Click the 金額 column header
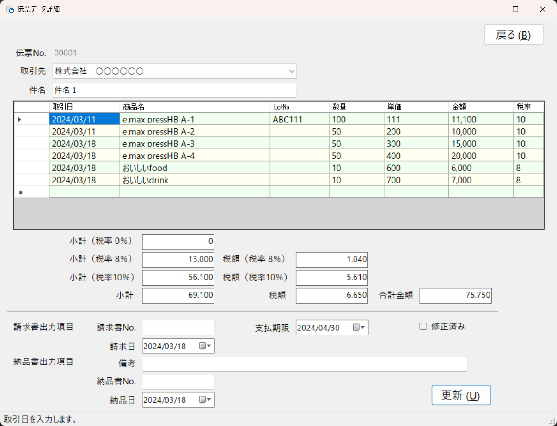Screen dimensions: 557x426 (x=481, y=107)
